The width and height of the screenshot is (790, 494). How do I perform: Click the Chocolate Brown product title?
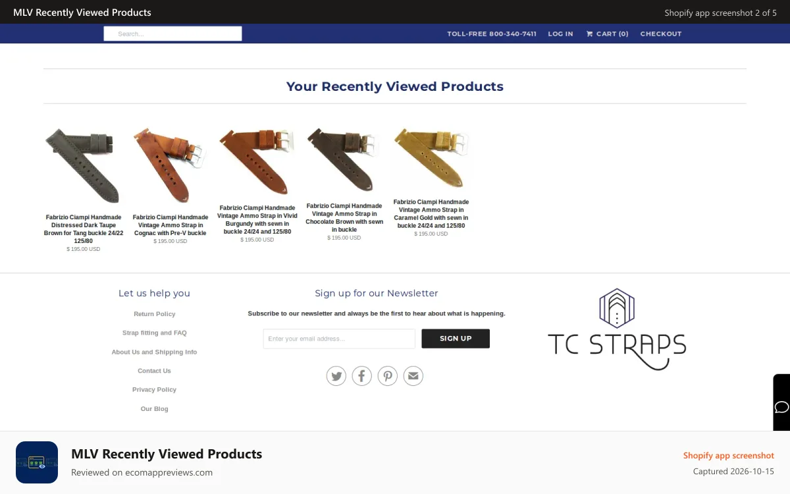pos(344,218)
